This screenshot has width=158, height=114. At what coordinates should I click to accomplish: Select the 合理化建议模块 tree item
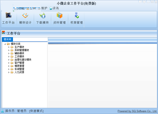click(x=23, y=60)
